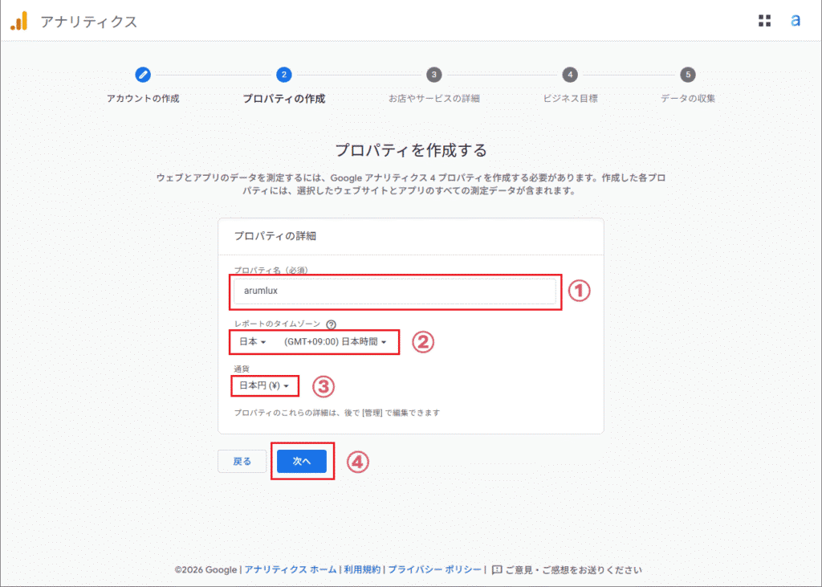The height and width of the screenshot is (587, 822).
Task: Open the 日本円 currency dropdown
Action: tap(264, 385)
